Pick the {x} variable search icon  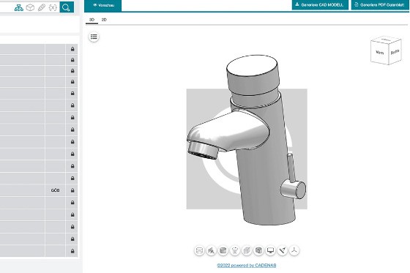pos(53,7)
